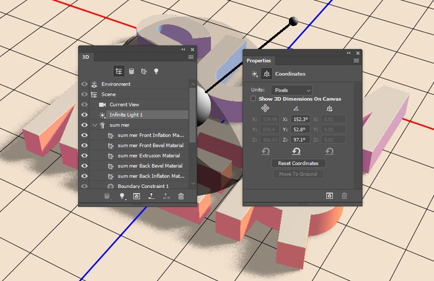Click the reset rotation arrow icon
This screenshot has width=434, height=281.
tap(296, 151)
